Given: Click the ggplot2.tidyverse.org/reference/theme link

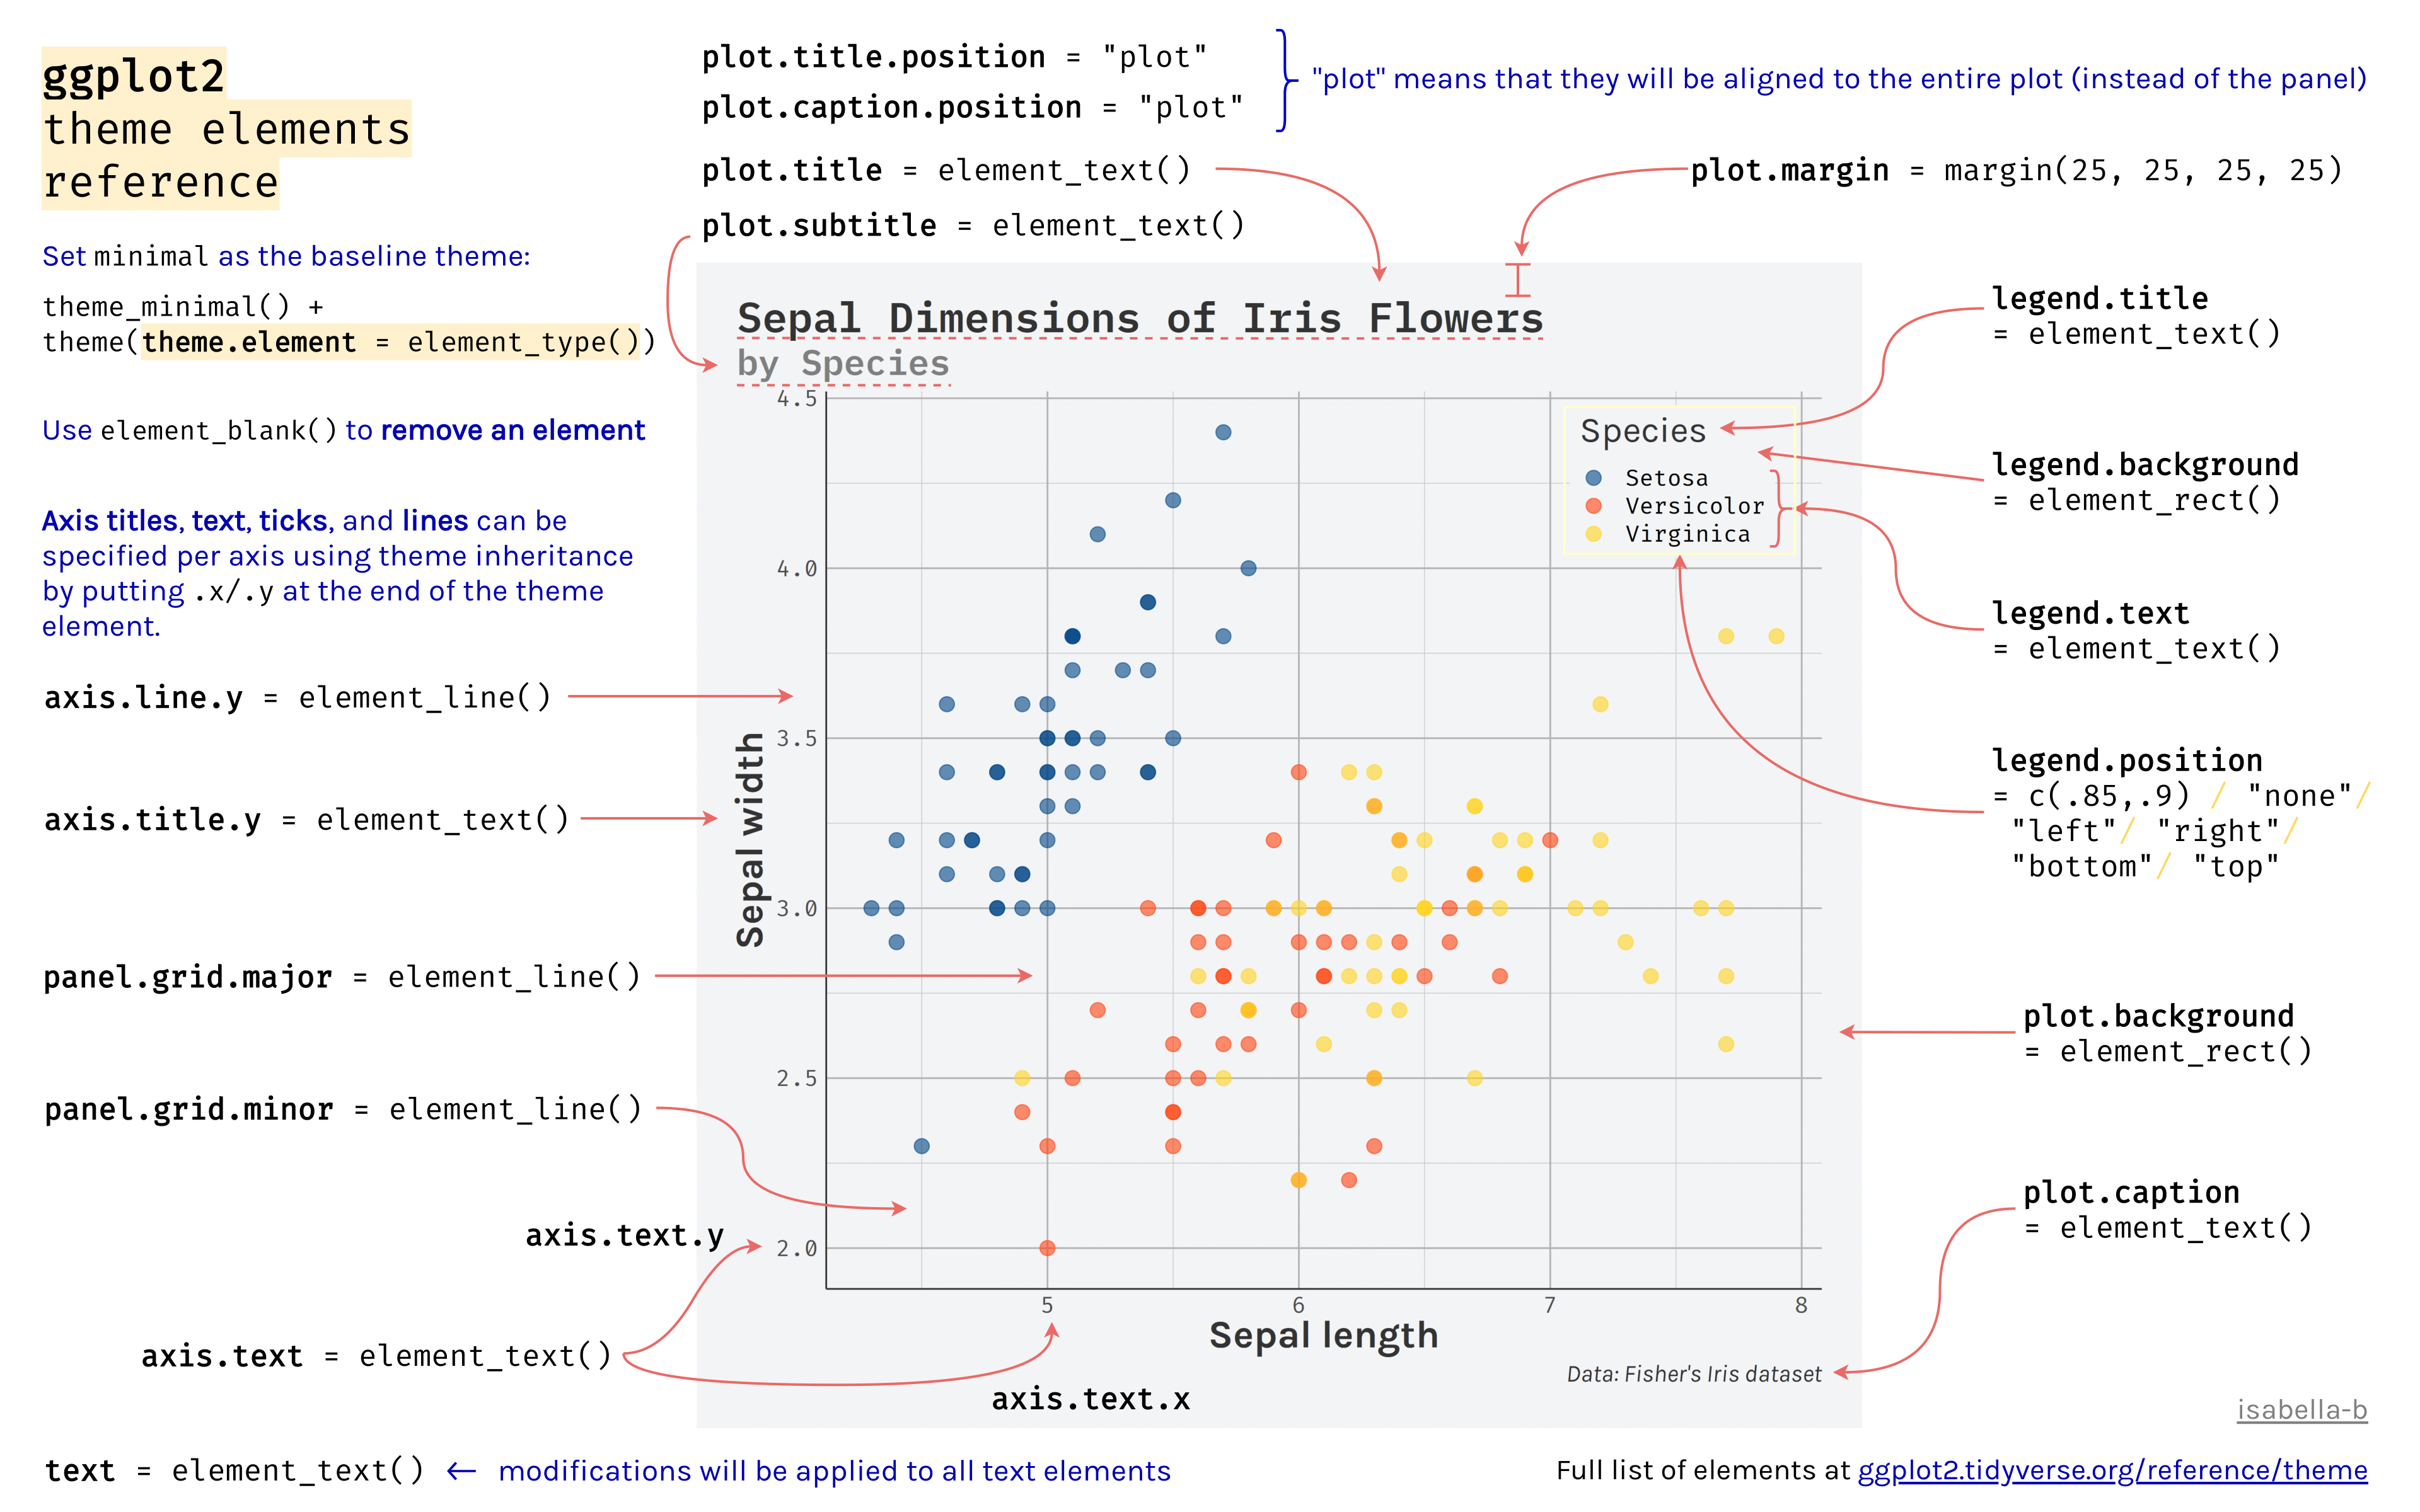Looking at the screenshot, I should tap(2111, 1470).
